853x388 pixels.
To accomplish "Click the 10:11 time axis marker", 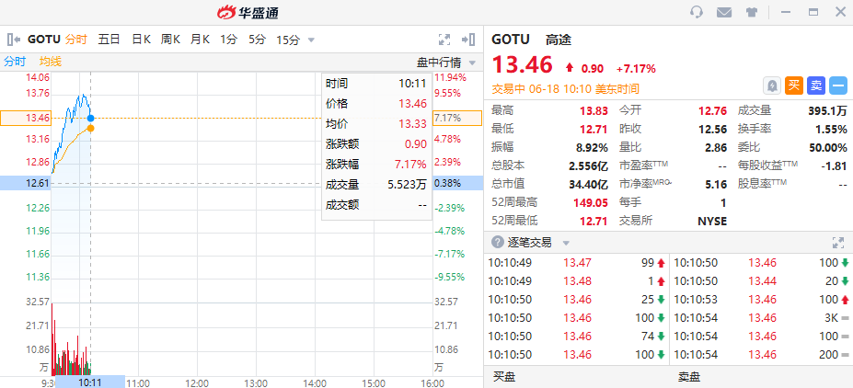I will tap(90, 382).
